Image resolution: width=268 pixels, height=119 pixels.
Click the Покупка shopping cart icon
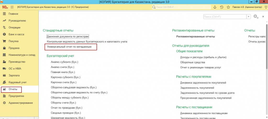(5, 41)
